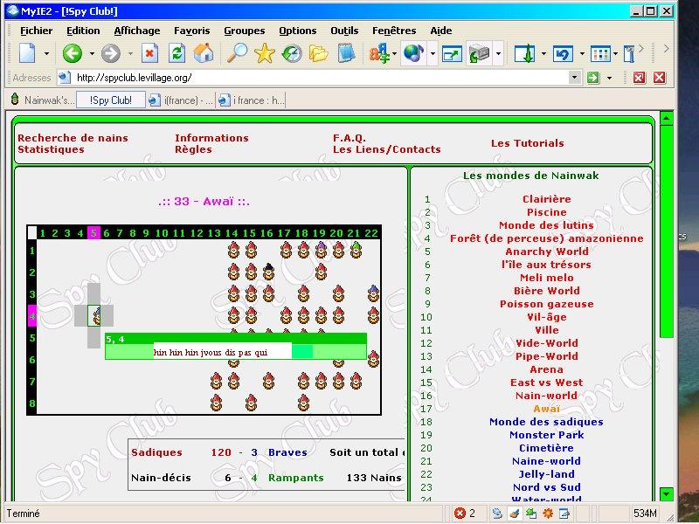The height and width of the screenshot is (524, 699).
Task: Open the Forward button history dropdown
Action: point(130,54)
